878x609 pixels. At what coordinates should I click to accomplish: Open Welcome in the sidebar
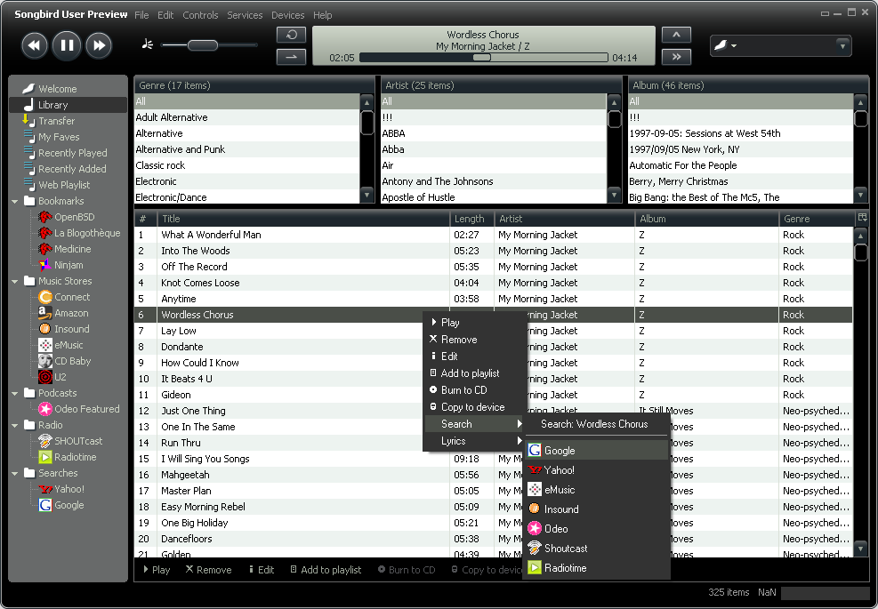click(57, 88)
